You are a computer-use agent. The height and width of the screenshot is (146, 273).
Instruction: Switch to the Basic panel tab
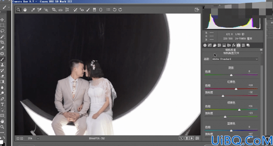[205, 45]
